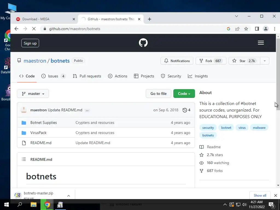Click the Sign up button
The height and width of the screenshot is (210, 280).
click(30, 43)
